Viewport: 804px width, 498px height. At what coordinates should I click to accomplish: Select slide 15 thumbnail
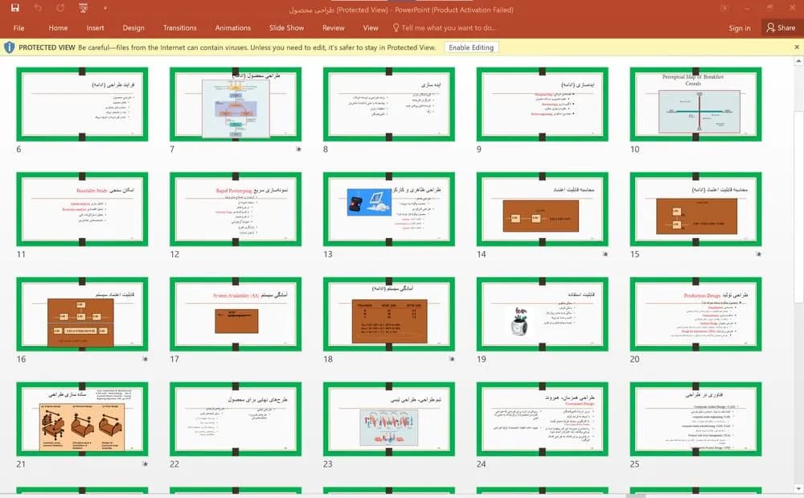695,209
